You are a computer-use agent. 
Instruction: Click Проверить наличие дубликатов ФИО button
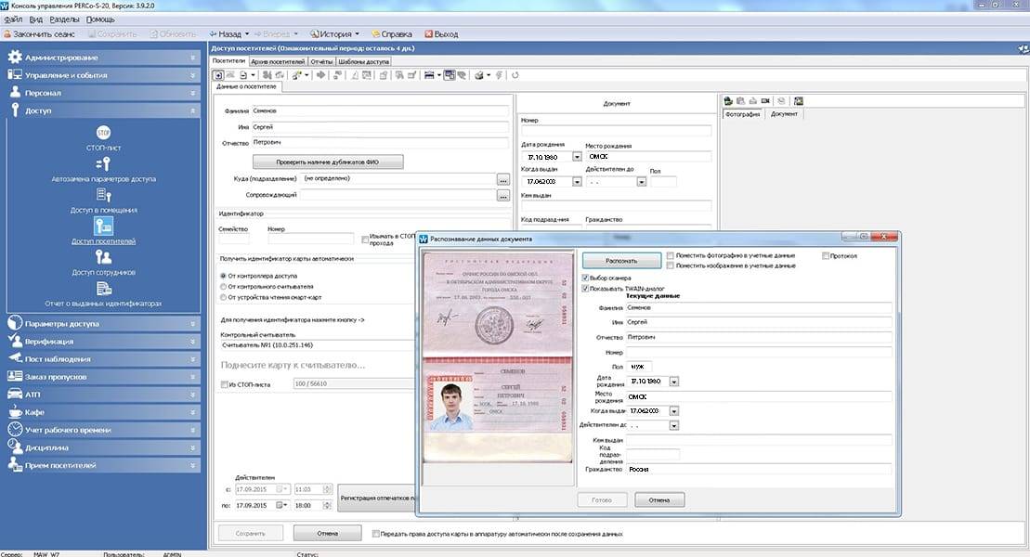click(328, 162)
